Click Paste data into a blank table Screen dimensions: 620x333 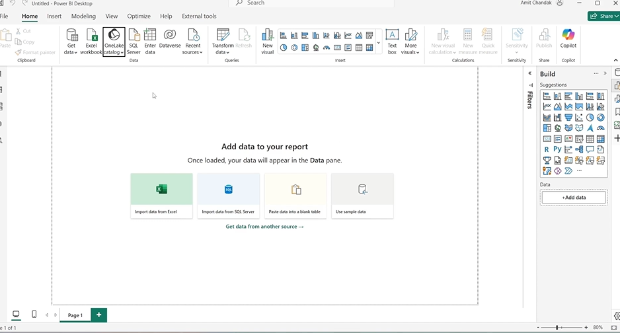point(295,196)
